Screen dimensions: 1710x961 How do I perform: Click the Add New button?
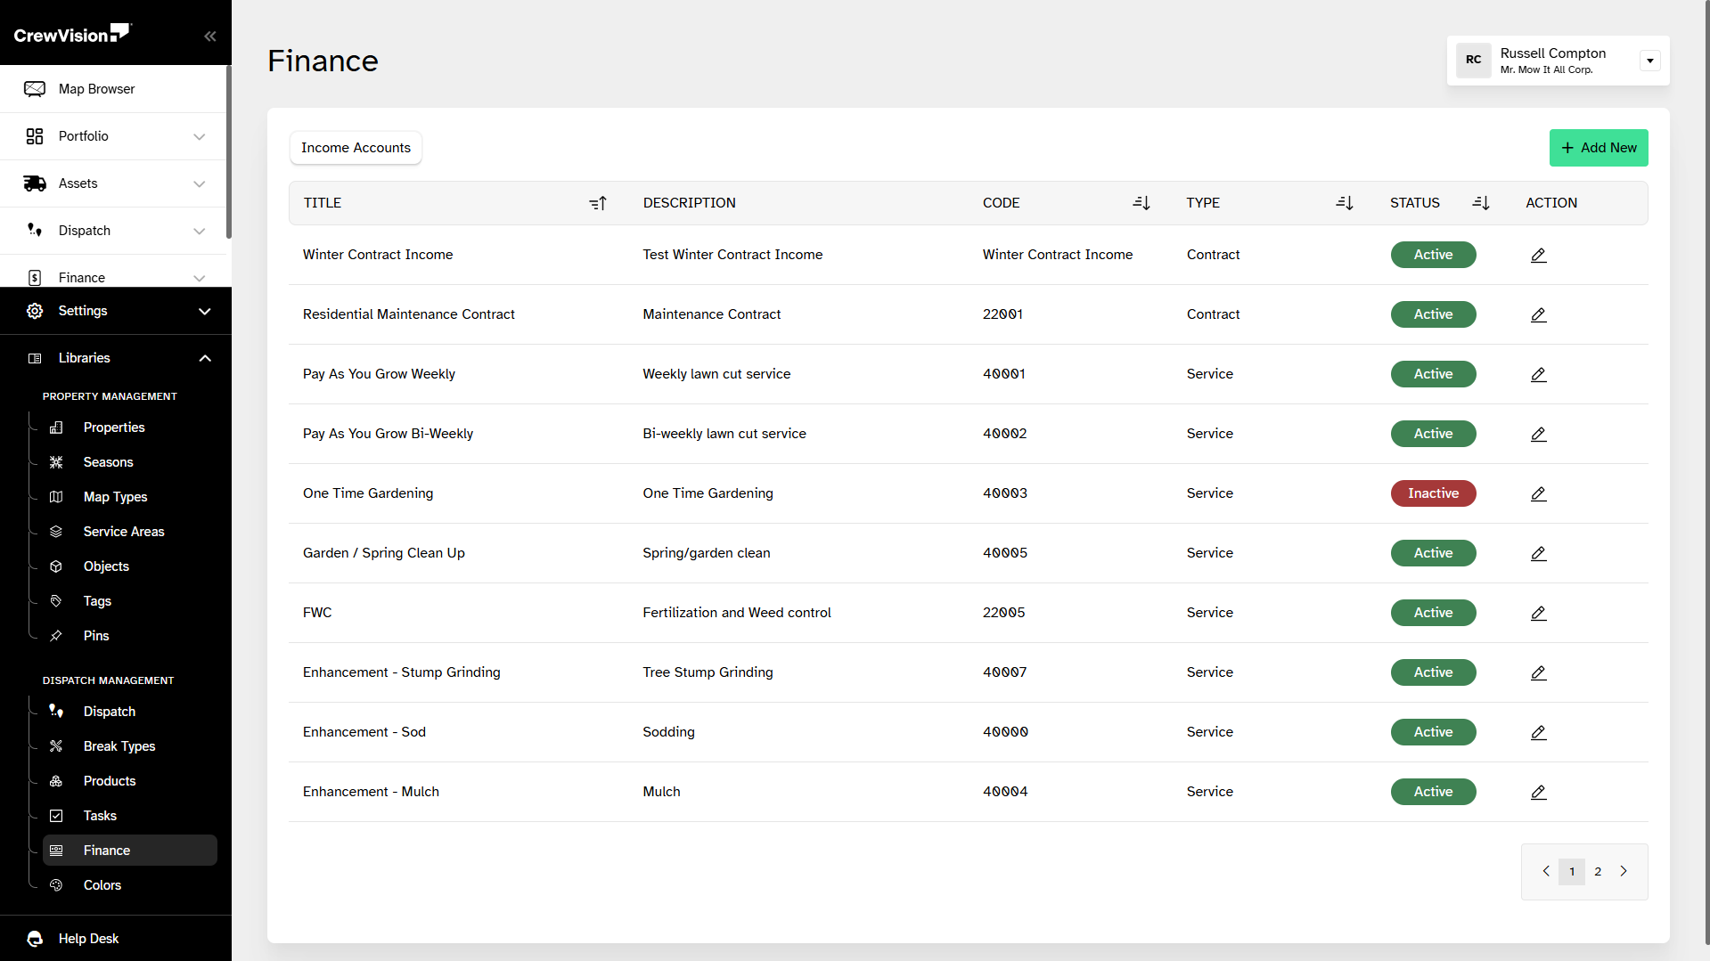[1599, 148]
